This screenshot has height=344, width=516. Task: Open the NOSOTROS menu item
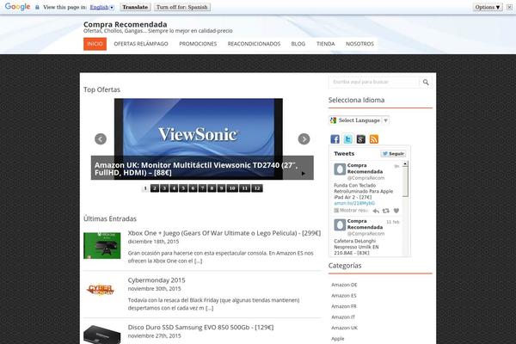[359, 44]
